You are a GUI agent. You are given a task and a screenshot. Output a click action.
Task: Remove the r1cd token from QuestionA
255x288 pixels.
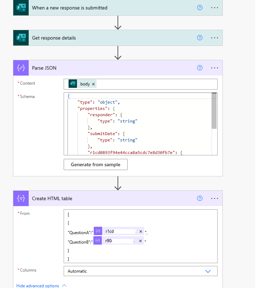click(141, 231)
